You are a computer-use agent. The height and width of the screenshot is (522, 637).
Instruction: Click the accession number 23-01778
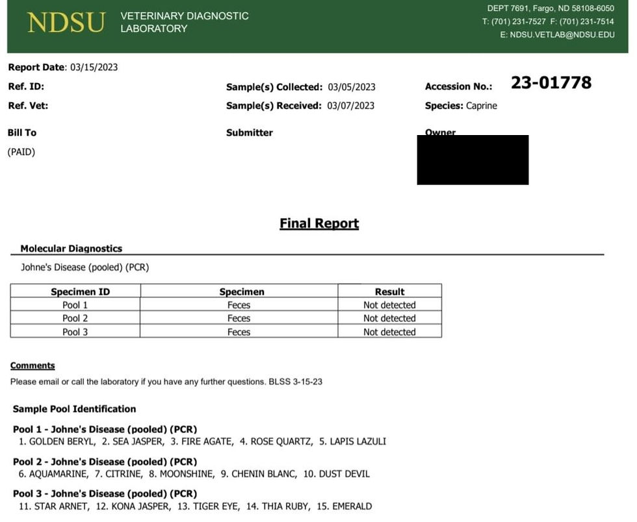551,83
